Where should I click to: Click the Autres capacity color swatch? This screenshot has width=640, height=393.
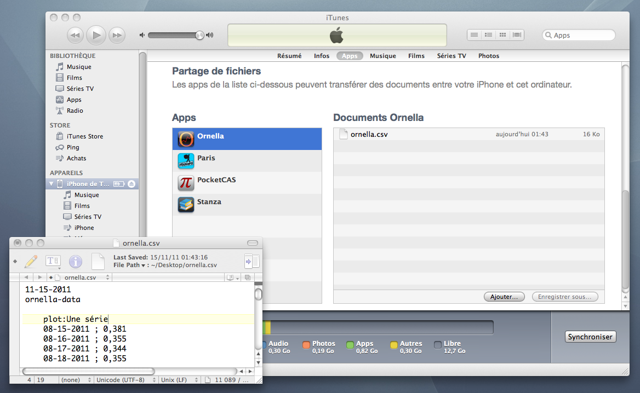[394, 345]
